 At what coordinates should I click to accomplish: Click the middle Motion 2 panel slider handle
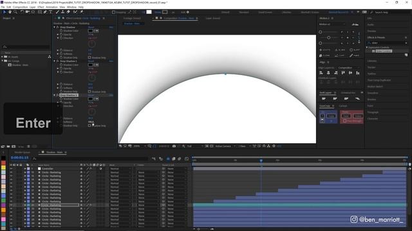(x=329, y=37)
